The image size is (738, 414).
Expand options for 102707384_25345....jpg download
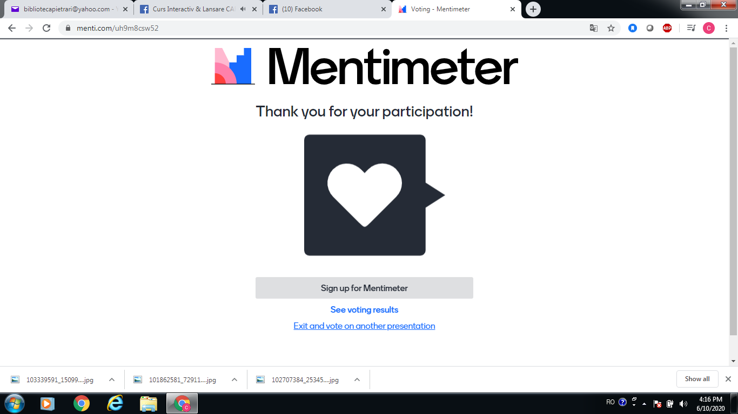coord(357,379)
